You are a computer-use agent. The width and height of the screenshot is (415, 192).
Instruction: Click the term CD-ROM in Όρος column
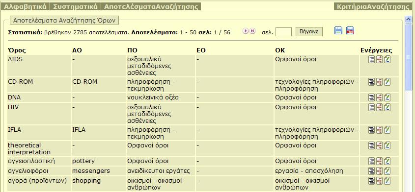(x=20, y=82)
